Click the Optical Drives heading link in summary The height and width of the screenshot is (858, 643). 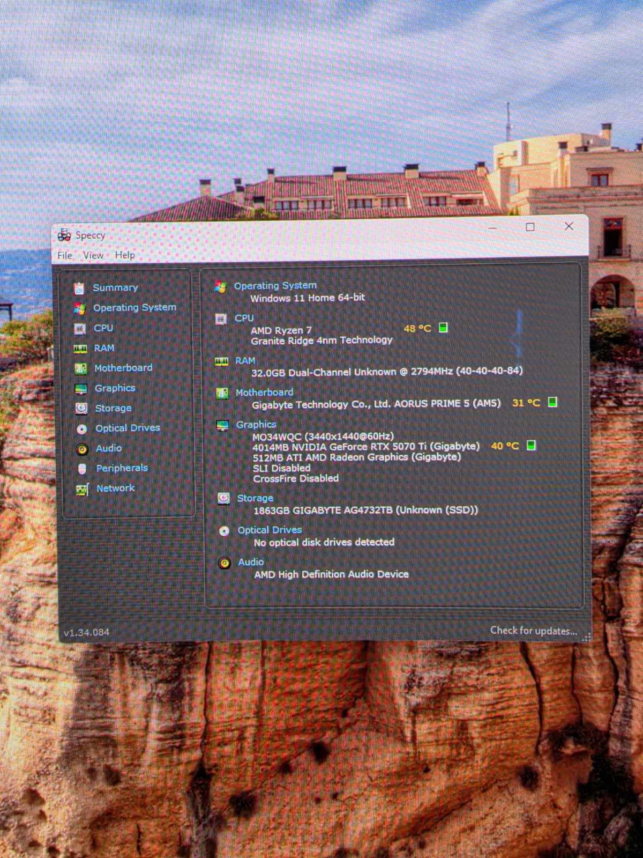click(x=270, y=530)
